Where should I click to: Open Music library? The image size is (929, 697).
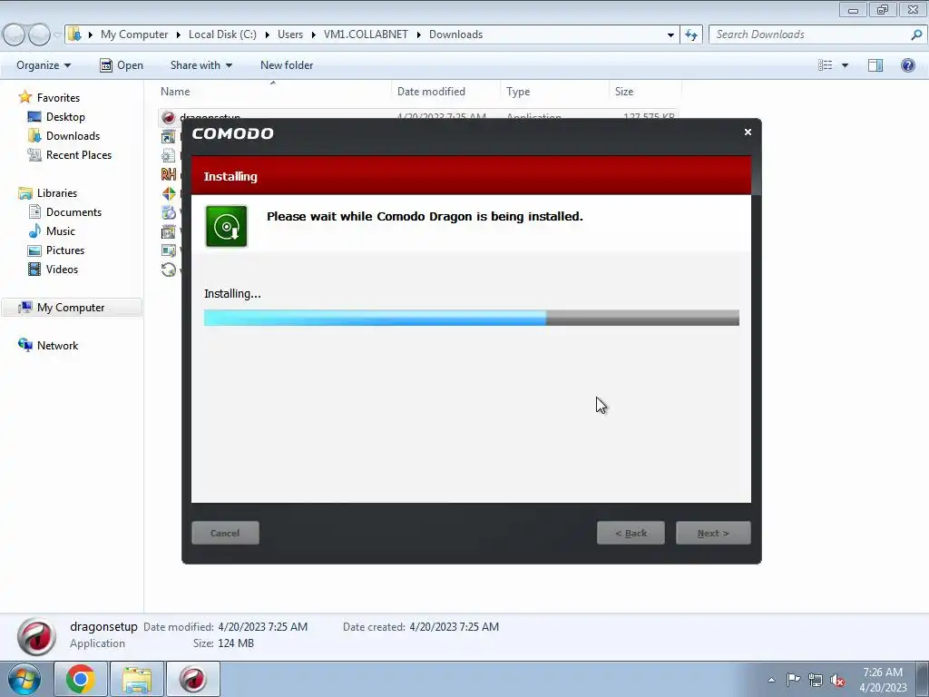61,231
